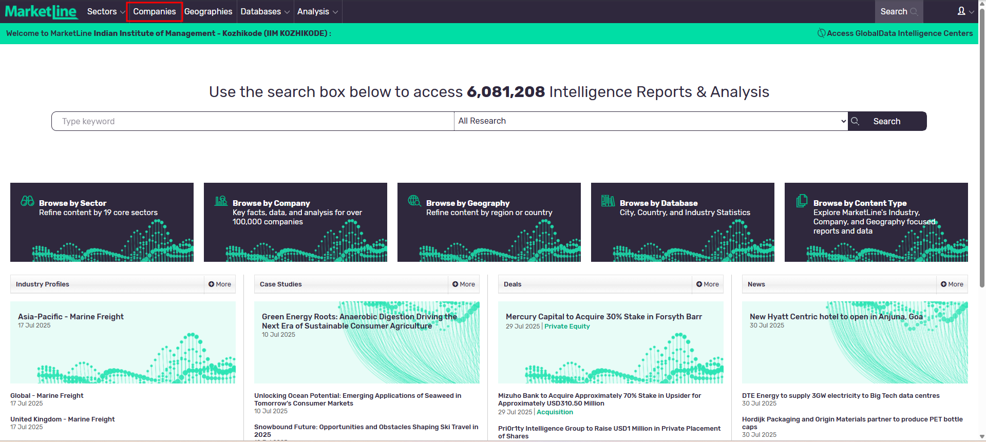The image size is (986, 442).
Task: Open the user account icon menu
Action: (965, 11)
